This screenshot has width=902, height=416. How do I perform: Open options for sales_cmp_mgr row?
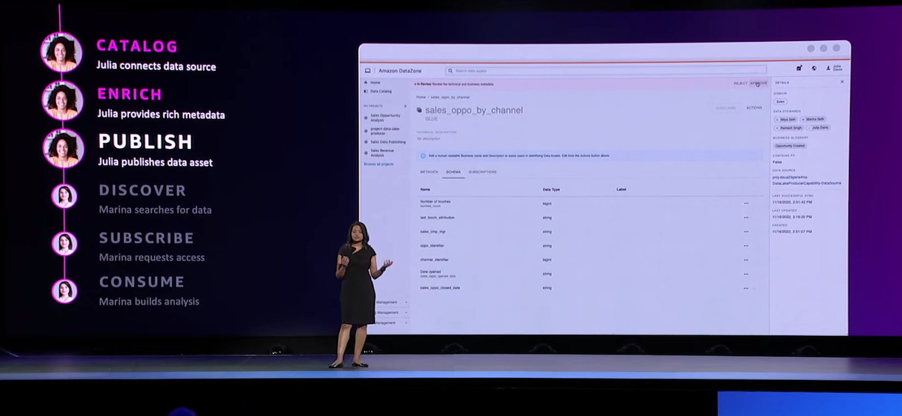(746, 232)
